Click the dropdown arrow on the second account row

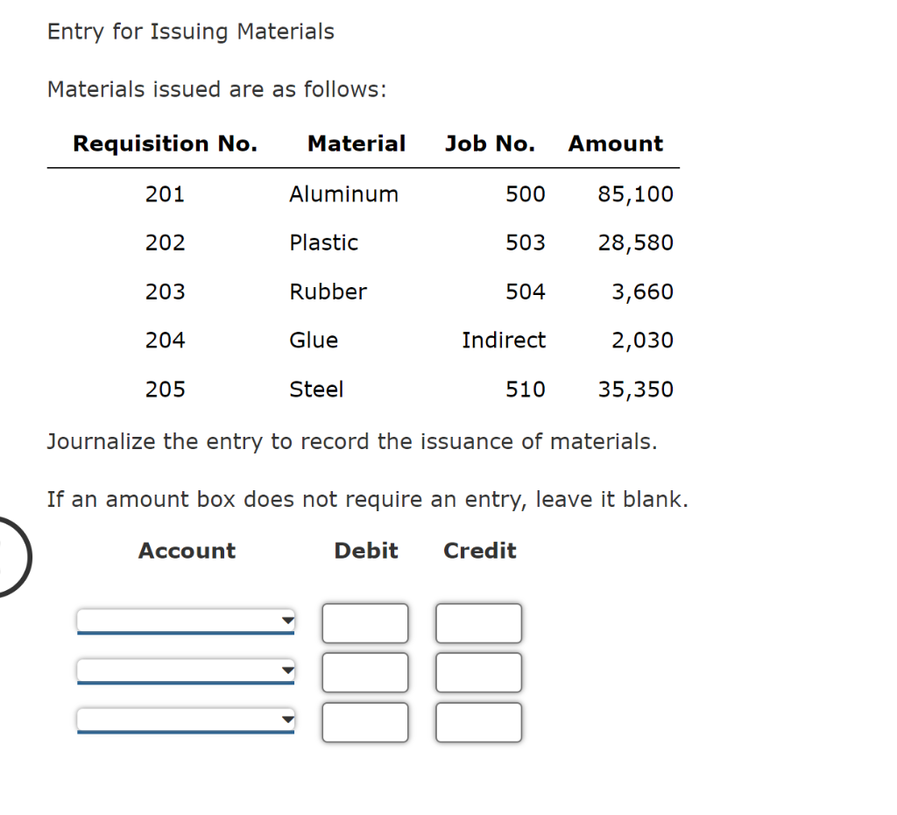(287, 671)
